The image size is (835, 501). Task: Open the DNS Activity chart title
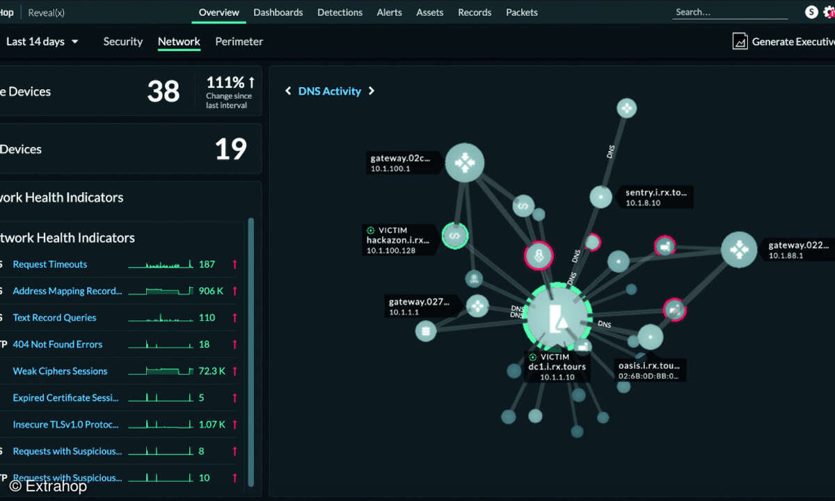click(330, 90)
